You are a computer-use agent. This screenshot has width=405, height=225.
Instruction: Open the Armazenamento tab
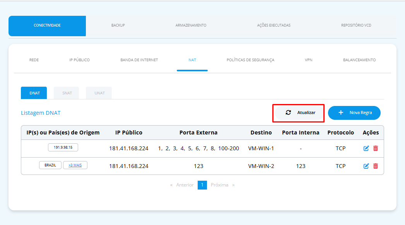[191, 25]
